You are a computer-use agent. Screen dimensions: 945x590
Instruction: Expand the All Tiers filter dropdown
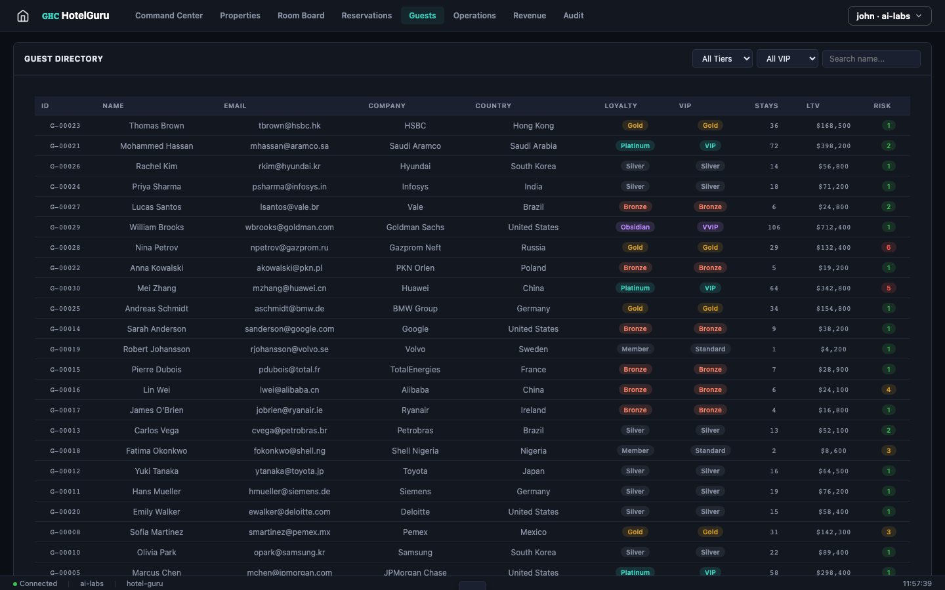pos(722,58)
